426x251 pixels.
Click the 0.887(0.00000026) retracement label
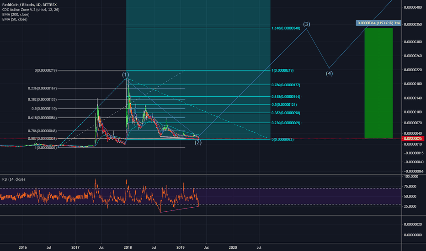43,139
